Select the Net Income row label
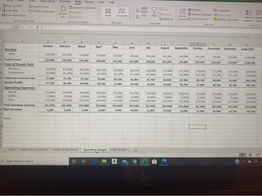This screenshot has height=196, width=262. pyautogui.click(x=13, y=109)
